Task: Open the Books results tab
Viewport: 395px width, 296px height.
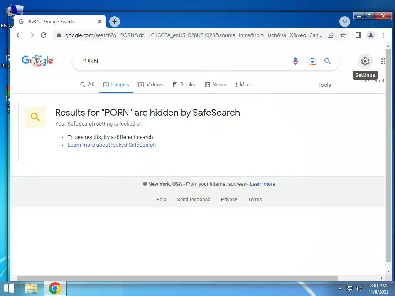Action: (x=184, y=85)
